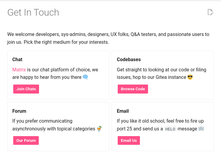Click the tropical drink emoji in Forum card
Viewport: 221px width, 158px height.
99,129
